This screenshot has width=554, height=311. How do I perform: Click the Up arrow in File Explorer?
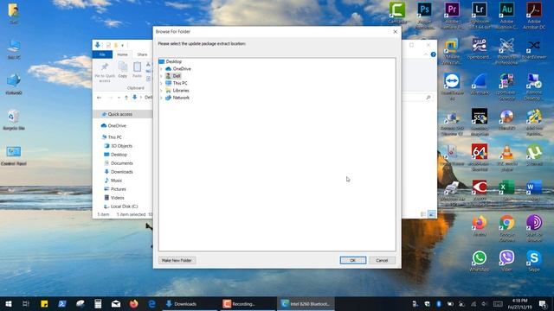pyautogui.click(x=126, y=98)
